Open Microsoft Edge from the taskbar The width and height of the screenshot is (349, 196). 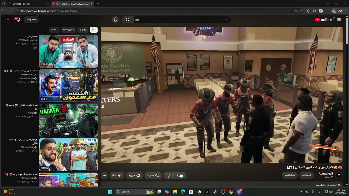(x=183, y=192)
